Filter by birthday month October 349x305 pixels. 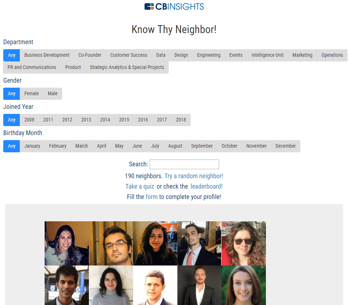[x=229, y=146]
